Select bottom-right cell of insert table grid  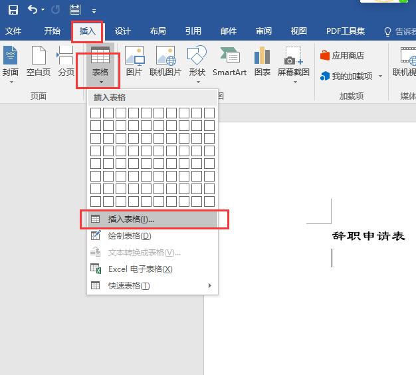pos(209,201)
